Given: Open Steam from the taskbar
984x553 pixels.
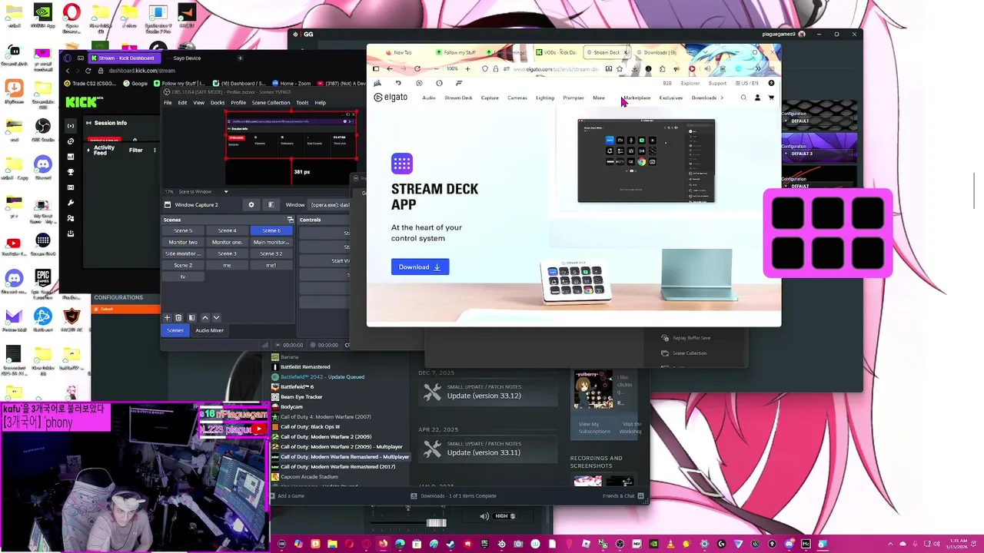Looking at the screenshot, I should (450, 545).
